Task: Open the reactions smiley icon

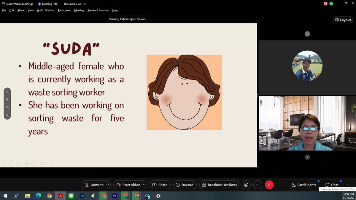Action: click(246, 185)
